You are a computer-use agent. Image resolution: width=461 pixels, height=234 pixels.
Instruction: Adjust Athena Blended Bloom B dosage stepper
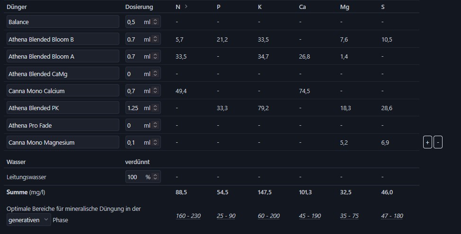pyautogui.click(x=156, y=39)
